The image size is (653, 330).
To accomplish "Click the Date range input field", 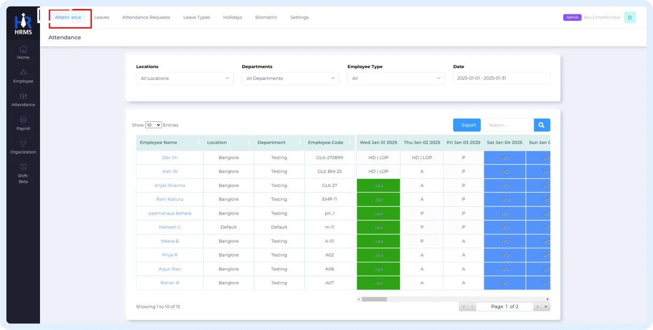I will tap(501, 78).
